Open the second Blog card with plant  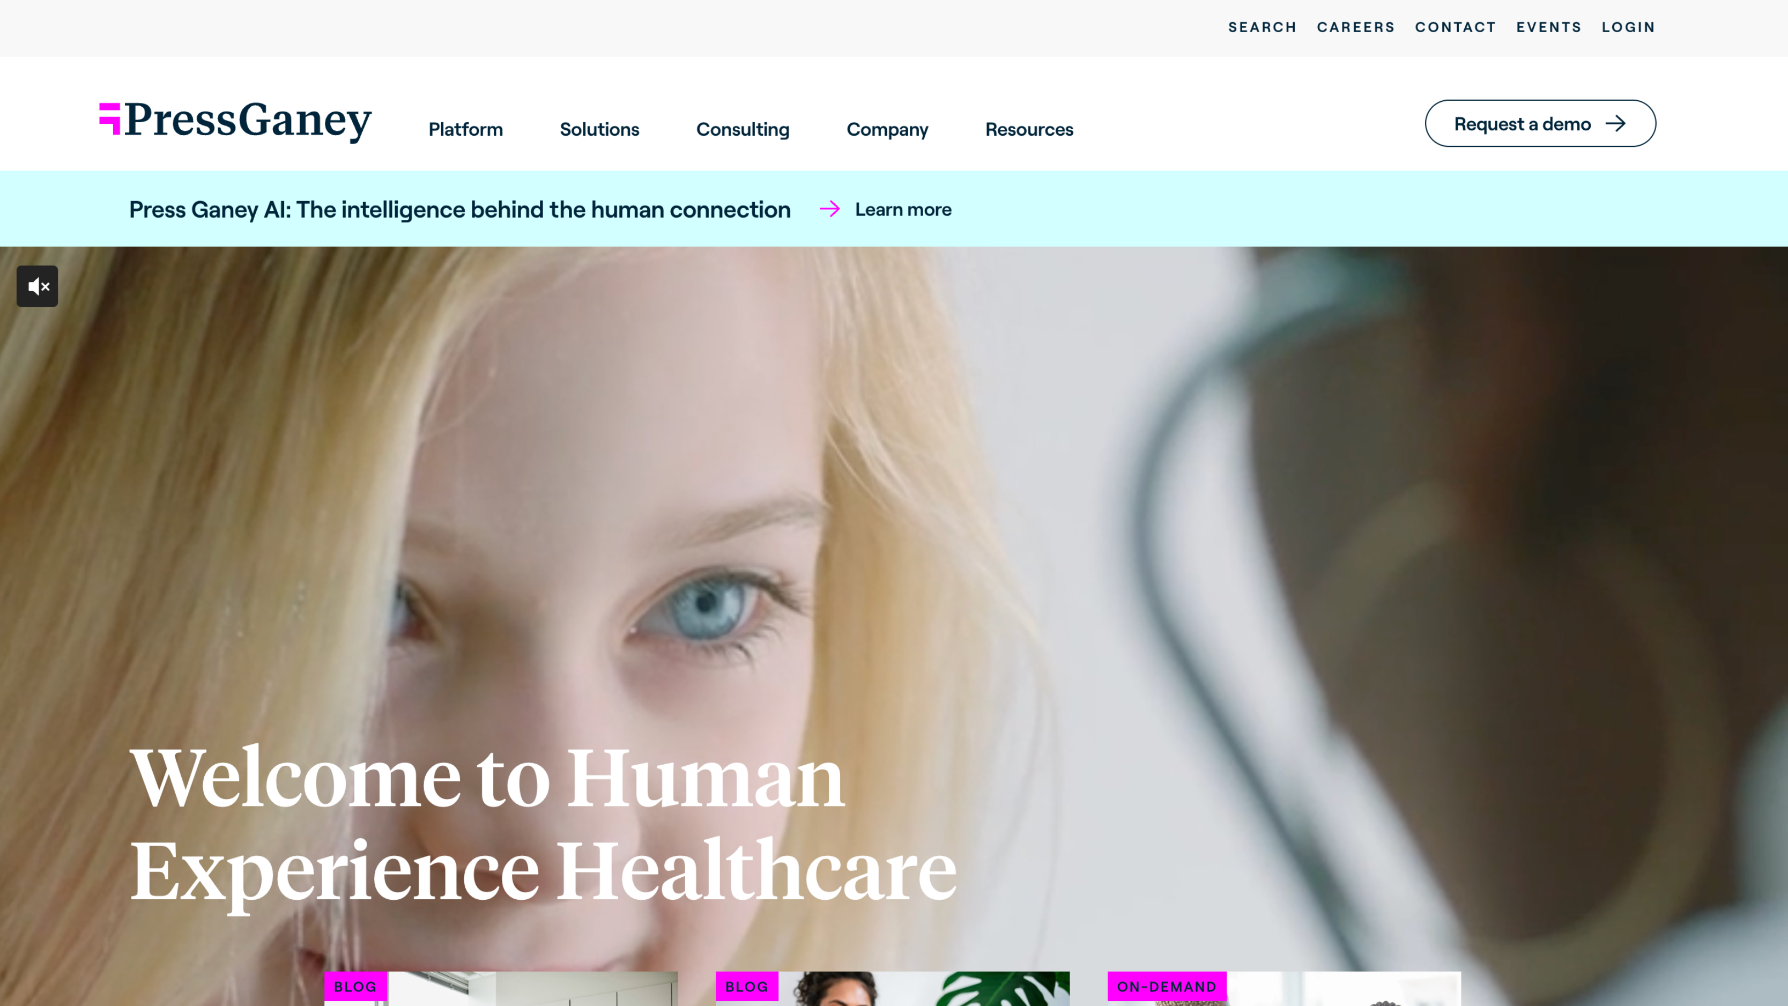[893, 989]
